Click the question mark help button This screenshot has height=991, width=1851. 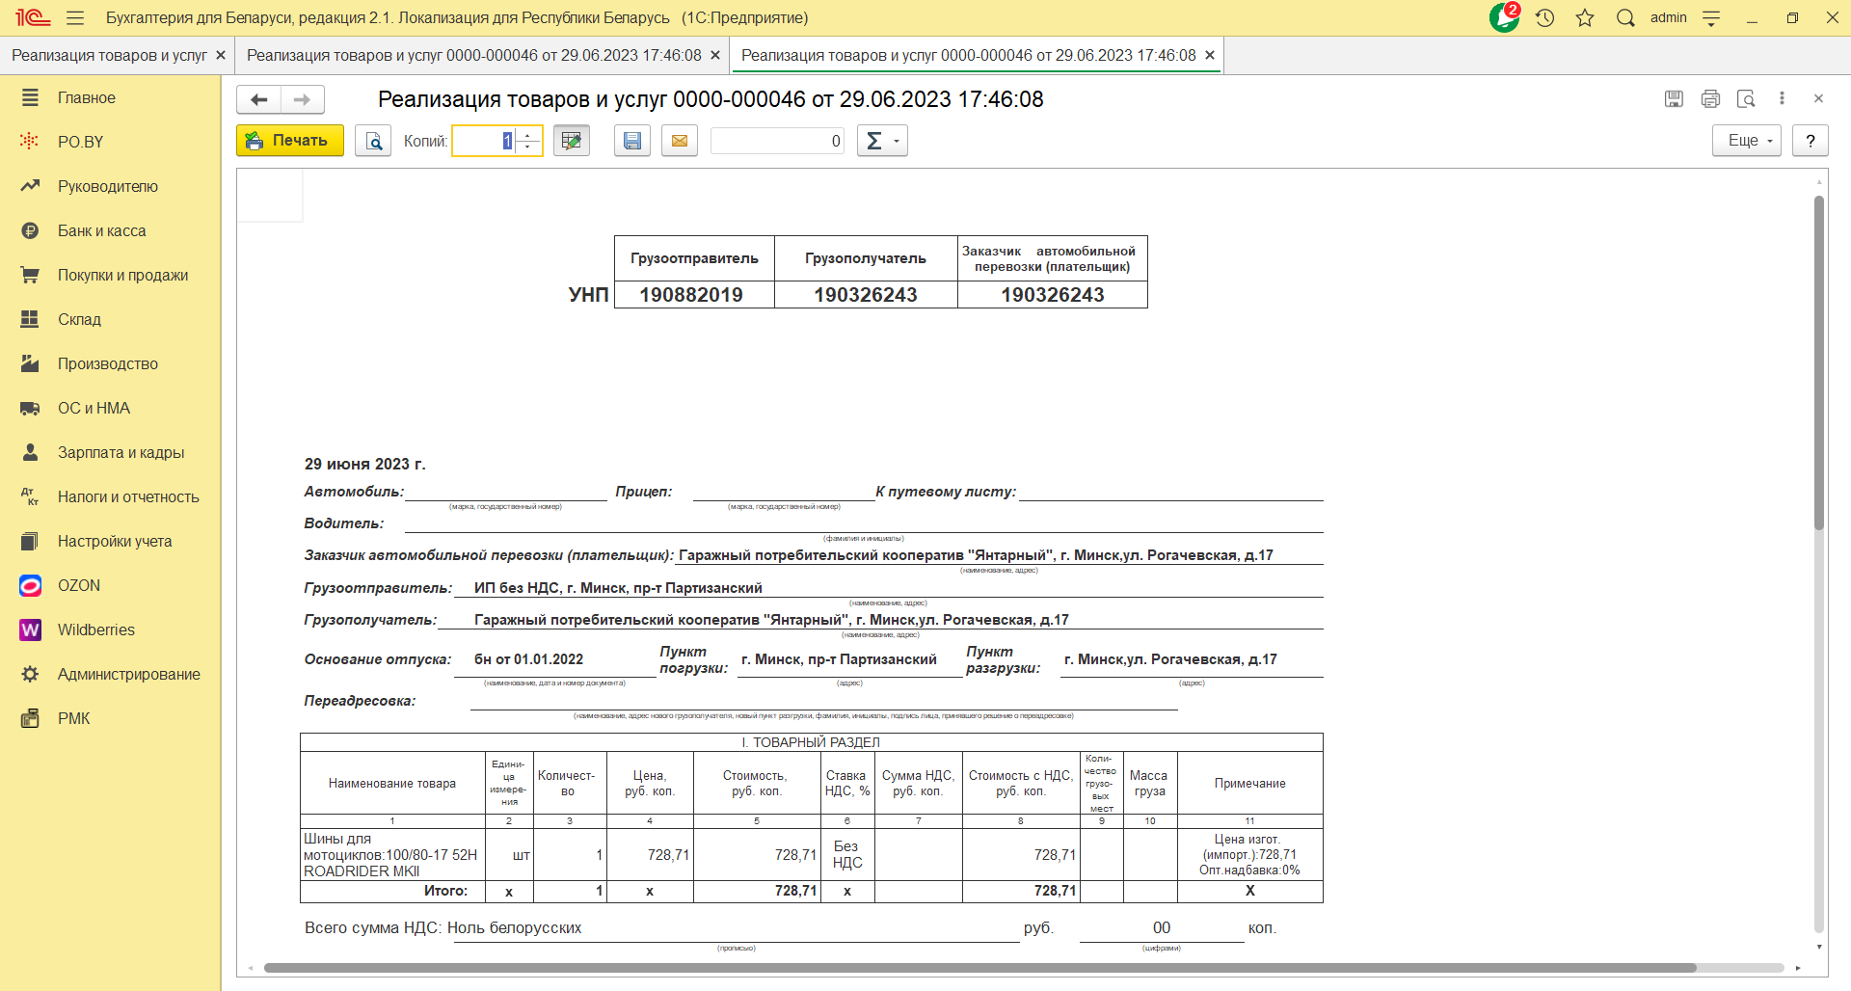1811,141
